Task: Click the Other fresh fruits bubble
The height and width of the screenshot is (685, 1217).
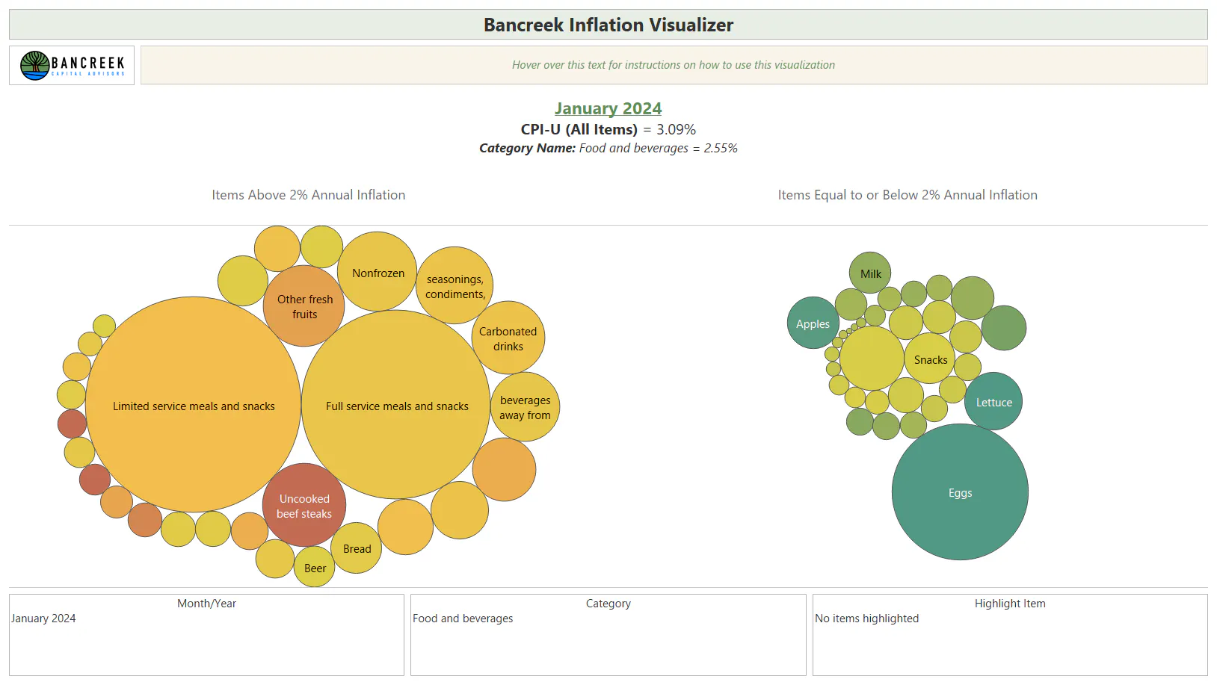Action: click(x=304, y=306)
